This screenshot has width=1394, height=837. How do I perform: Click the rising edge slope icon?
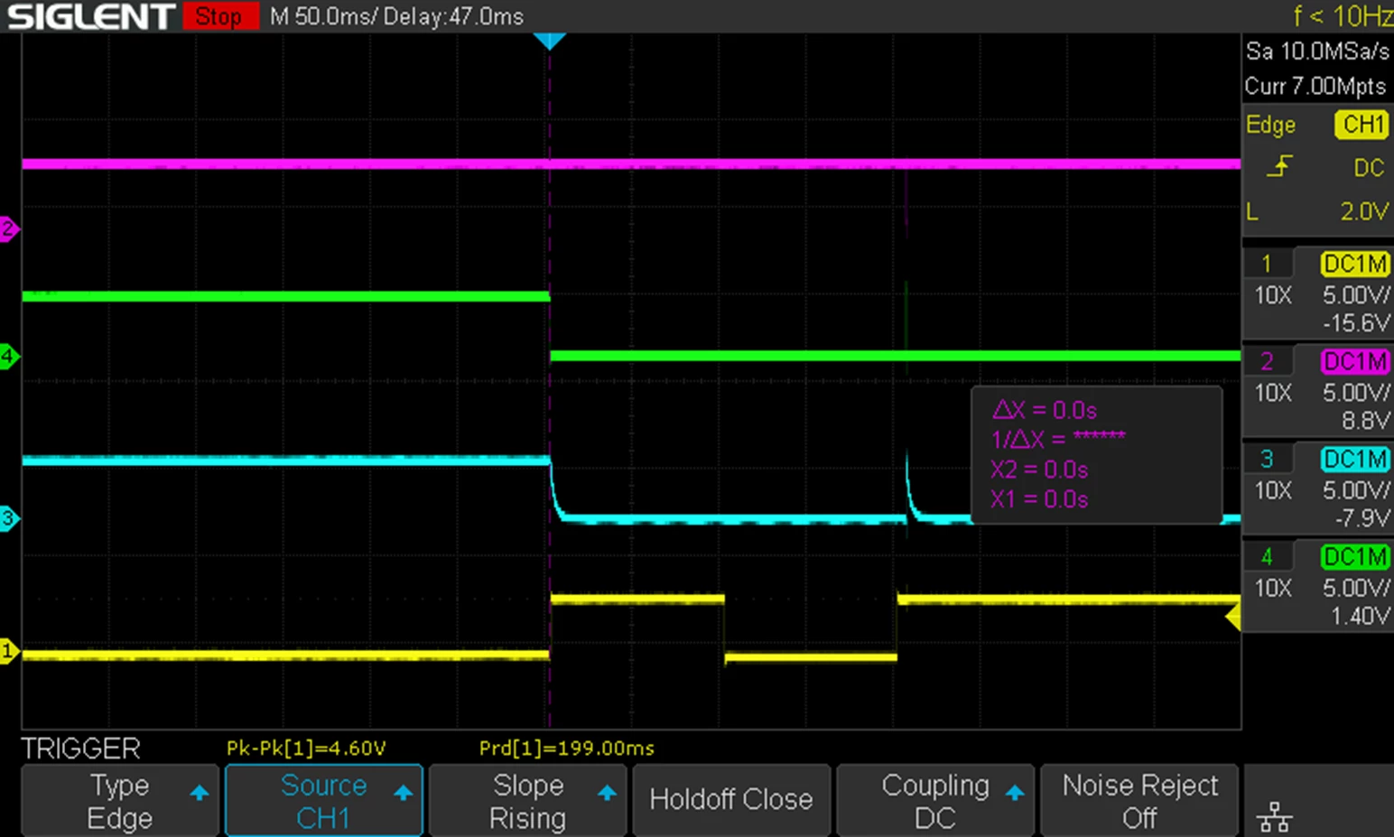click(1279, 166)
